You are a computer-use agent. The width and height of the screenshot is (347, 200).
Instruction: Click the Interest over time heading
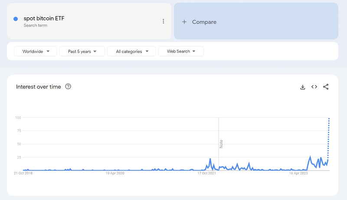point(39,87)
